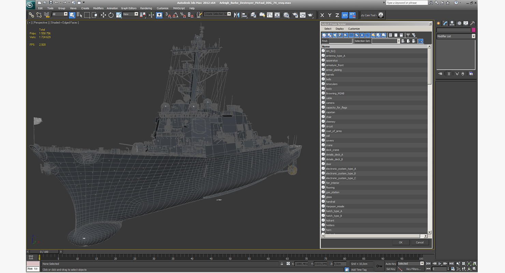The height and width of the screenshot is (273, 505).
Task: Open the Select by Name tool
Action: pos(80,15)
